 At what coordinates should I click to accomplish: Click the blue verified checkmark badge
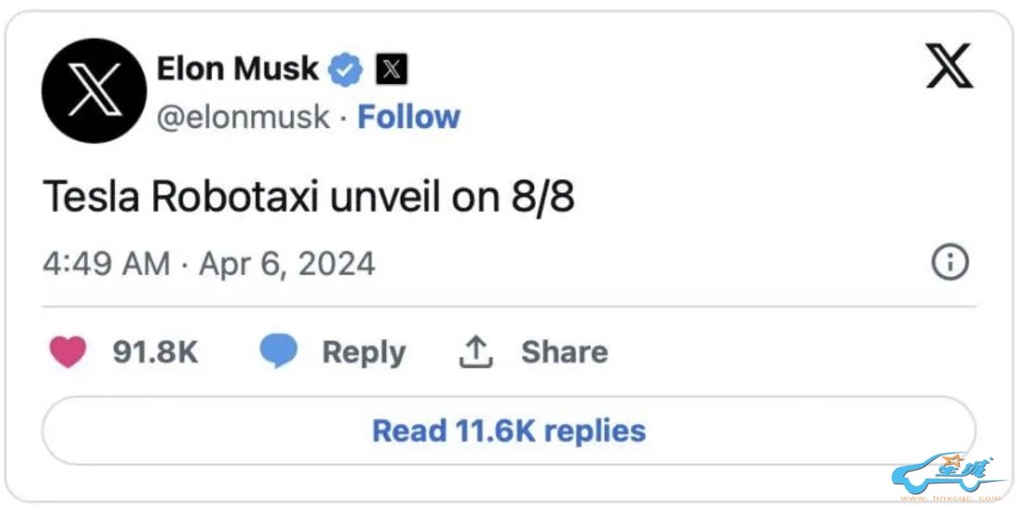347,69
